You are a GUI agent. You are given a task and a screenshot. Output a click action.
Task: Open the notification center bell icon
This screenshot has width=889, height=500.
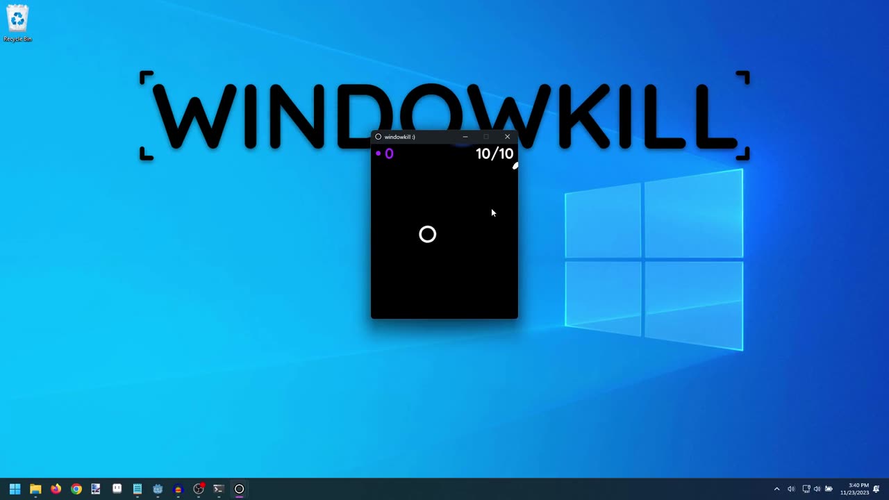tap(876, 489)
